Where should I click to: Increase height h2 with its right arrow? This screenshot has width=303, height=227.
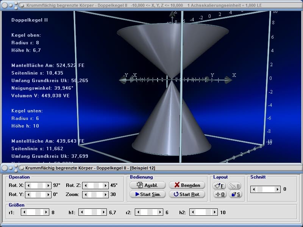[x=214, y=212]
